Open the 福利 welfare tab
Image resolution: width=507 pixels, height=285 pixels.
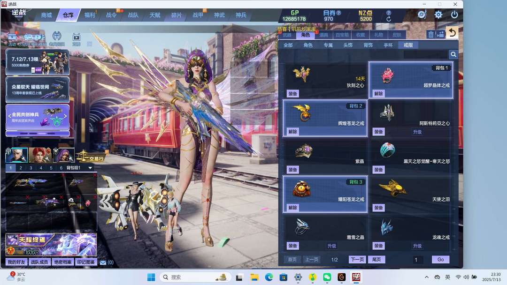pos(90,15)
